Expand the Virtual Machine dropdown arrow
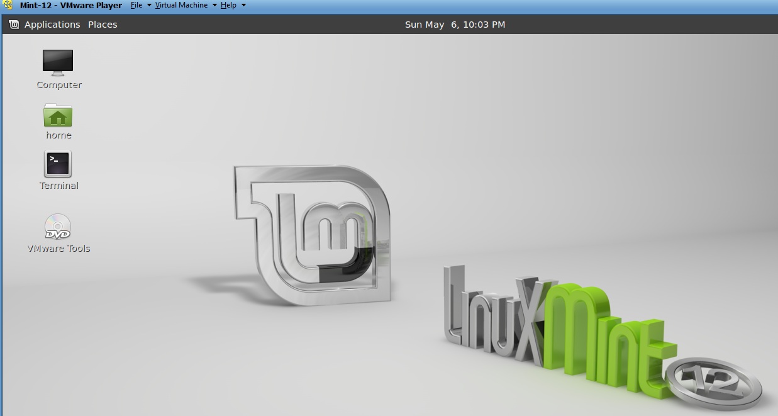This screenshot has width=778, height=416. 214,5
